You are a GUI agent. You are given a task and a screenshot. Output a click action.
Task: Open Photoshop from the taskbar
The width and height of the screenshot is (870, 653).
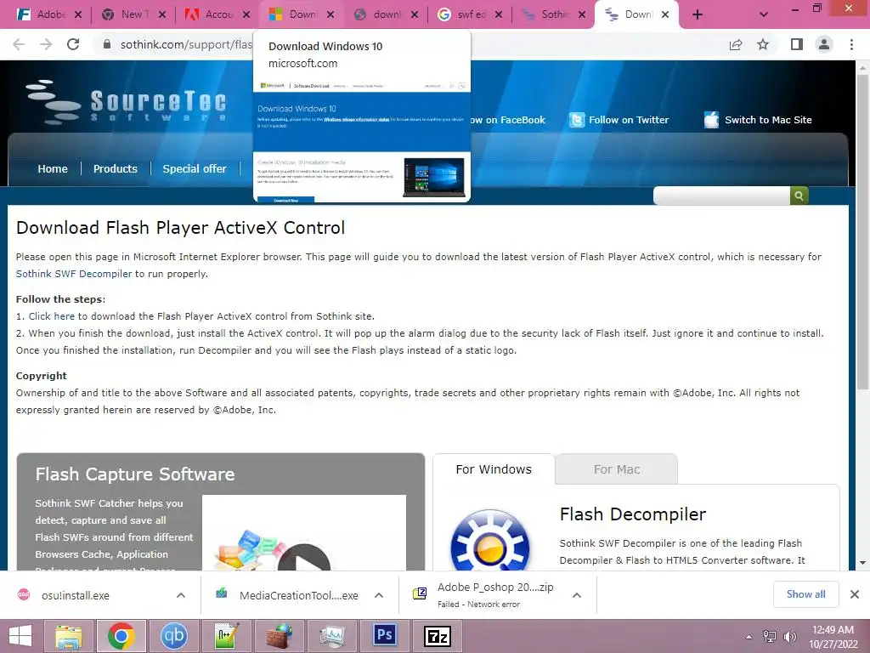click(385, 634)
